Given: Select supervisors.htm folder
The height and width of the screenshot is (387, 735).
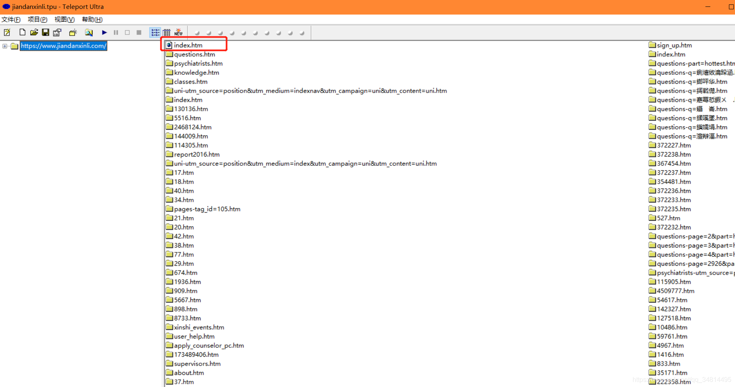Looking at the screenshot, I should pyautogui.click(x=198, y=364).
